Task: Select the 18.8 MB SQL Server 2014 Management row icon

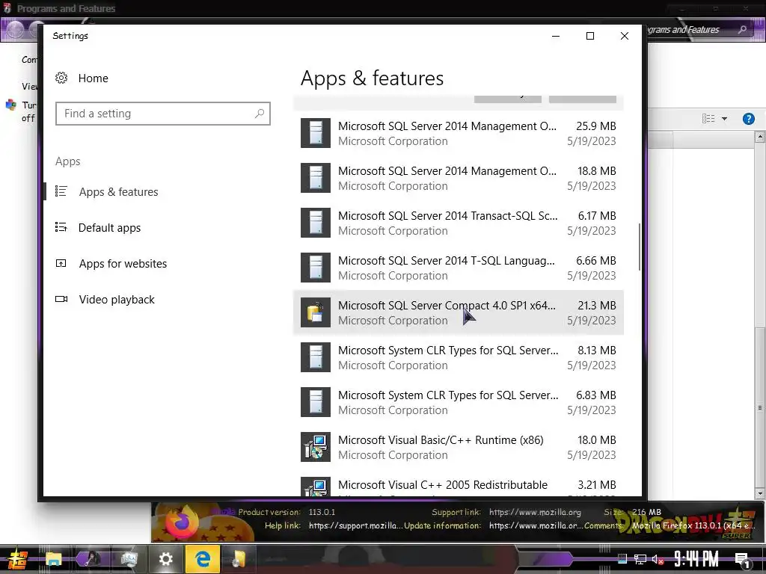Action: point(316,178)
